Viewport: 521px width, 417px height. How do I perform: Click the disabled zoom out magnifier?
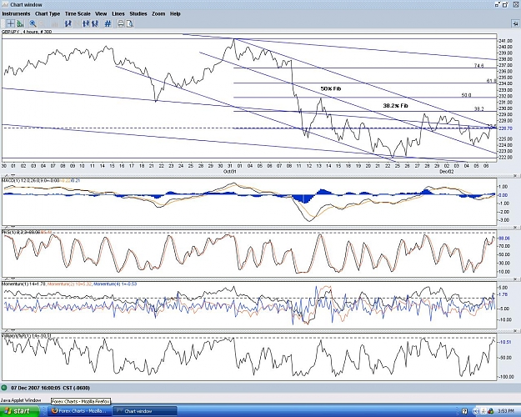pos(43,23)
